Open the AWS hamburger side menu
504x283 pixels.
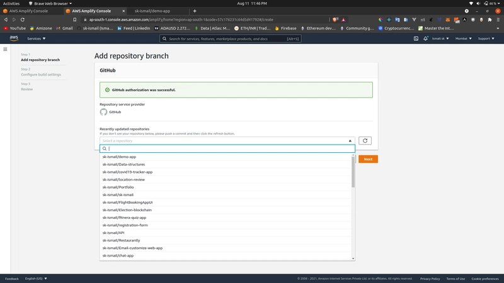[5, 49]
